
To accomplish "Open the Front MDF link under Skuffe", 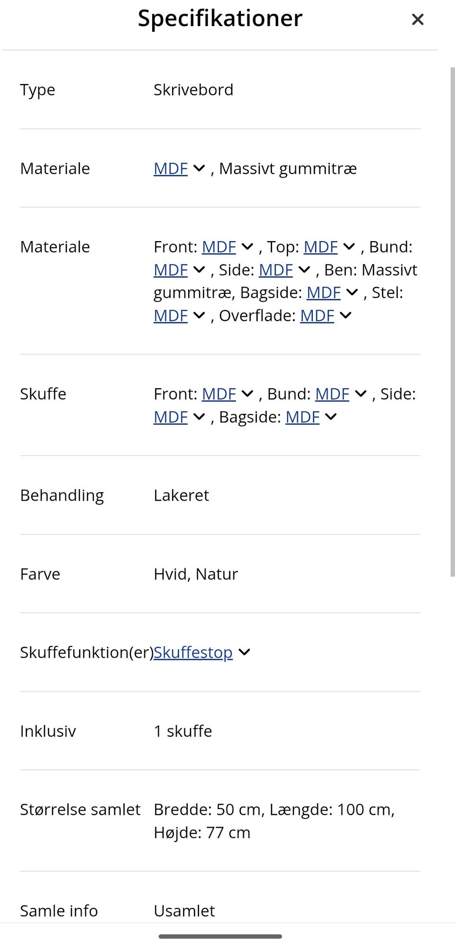I will pos(218,394).
